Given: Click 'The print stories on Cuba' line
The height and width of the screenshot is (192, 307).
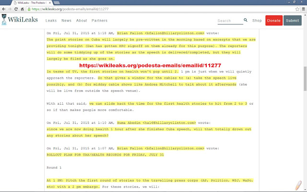Looking at the screenshot, I should pos(151,39).
